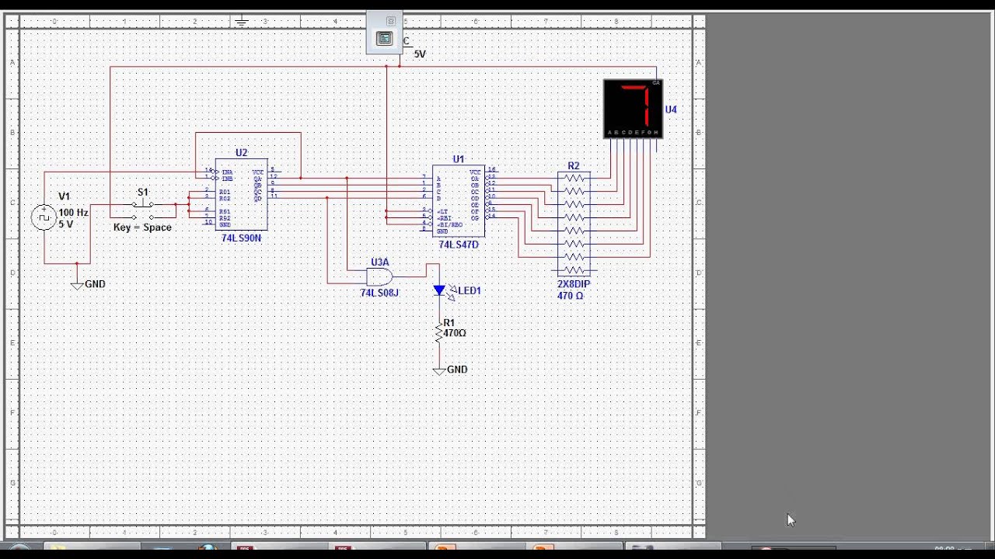Select the 74LS47D decoder chip U1
Image resolution: width=995 pixels, height=559 pixels.
click(x=459, y=200)
